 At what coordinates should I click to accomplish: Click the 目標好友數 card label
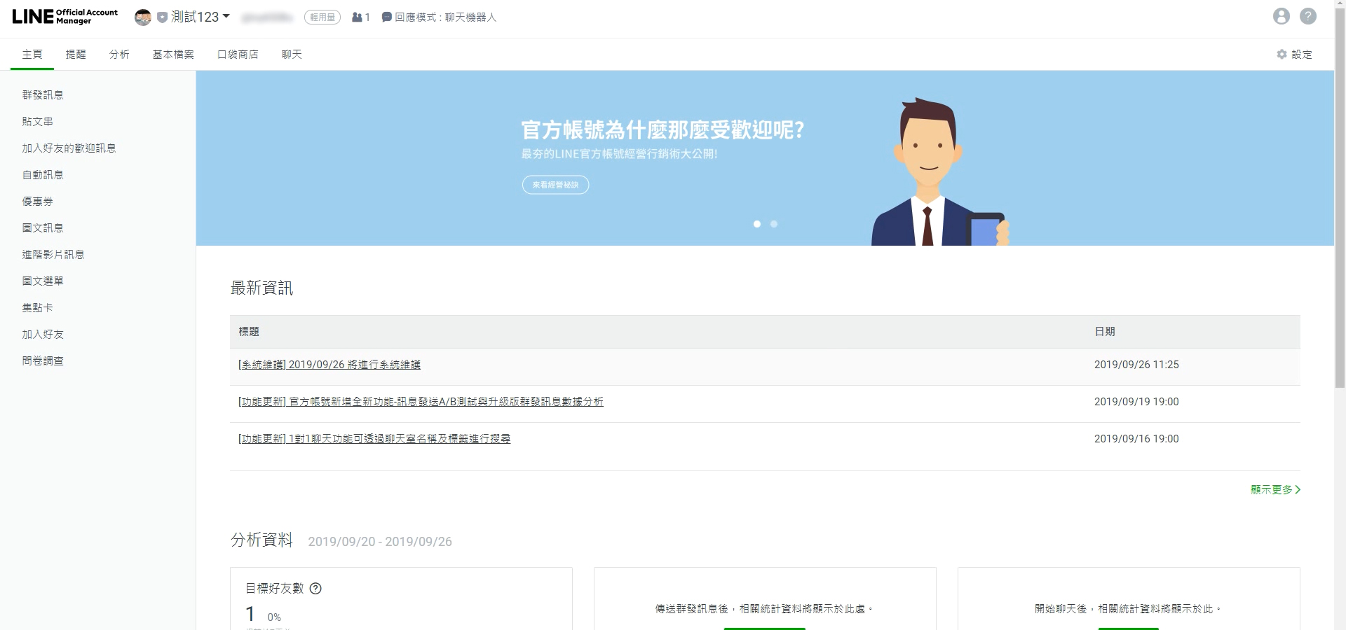pyautogui.click(x=274, y=588)
